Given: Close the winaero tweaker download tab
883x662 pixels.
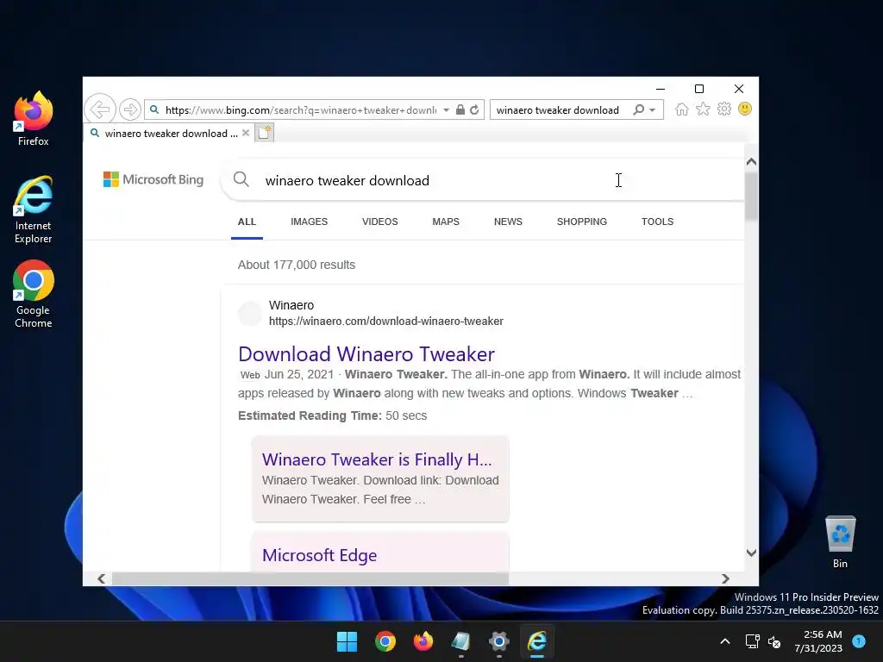Looking at the screenshot, I should (x=246, y=133).
